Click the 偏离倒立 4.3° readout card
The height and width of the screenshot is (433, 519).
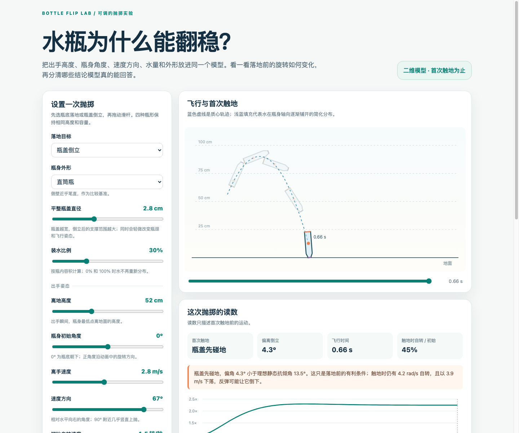coord(290,346)
